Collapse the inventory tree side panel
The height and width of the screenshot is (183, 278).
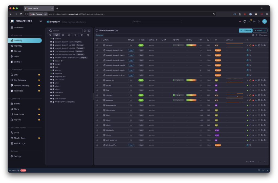[89, 31]
